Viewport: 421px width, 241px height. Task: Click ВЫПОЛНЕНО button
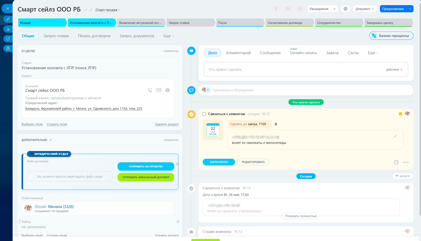[x=219, y=162]
